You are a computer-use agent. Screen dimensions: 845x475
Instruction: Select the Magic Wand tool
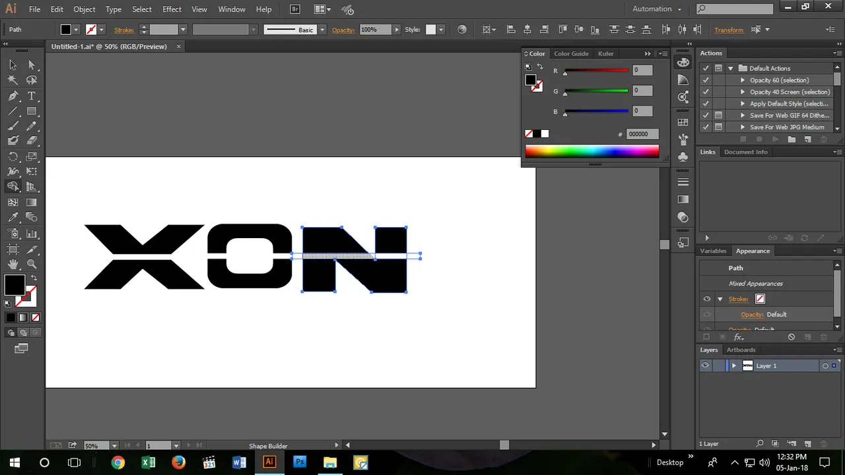[13, 80]
